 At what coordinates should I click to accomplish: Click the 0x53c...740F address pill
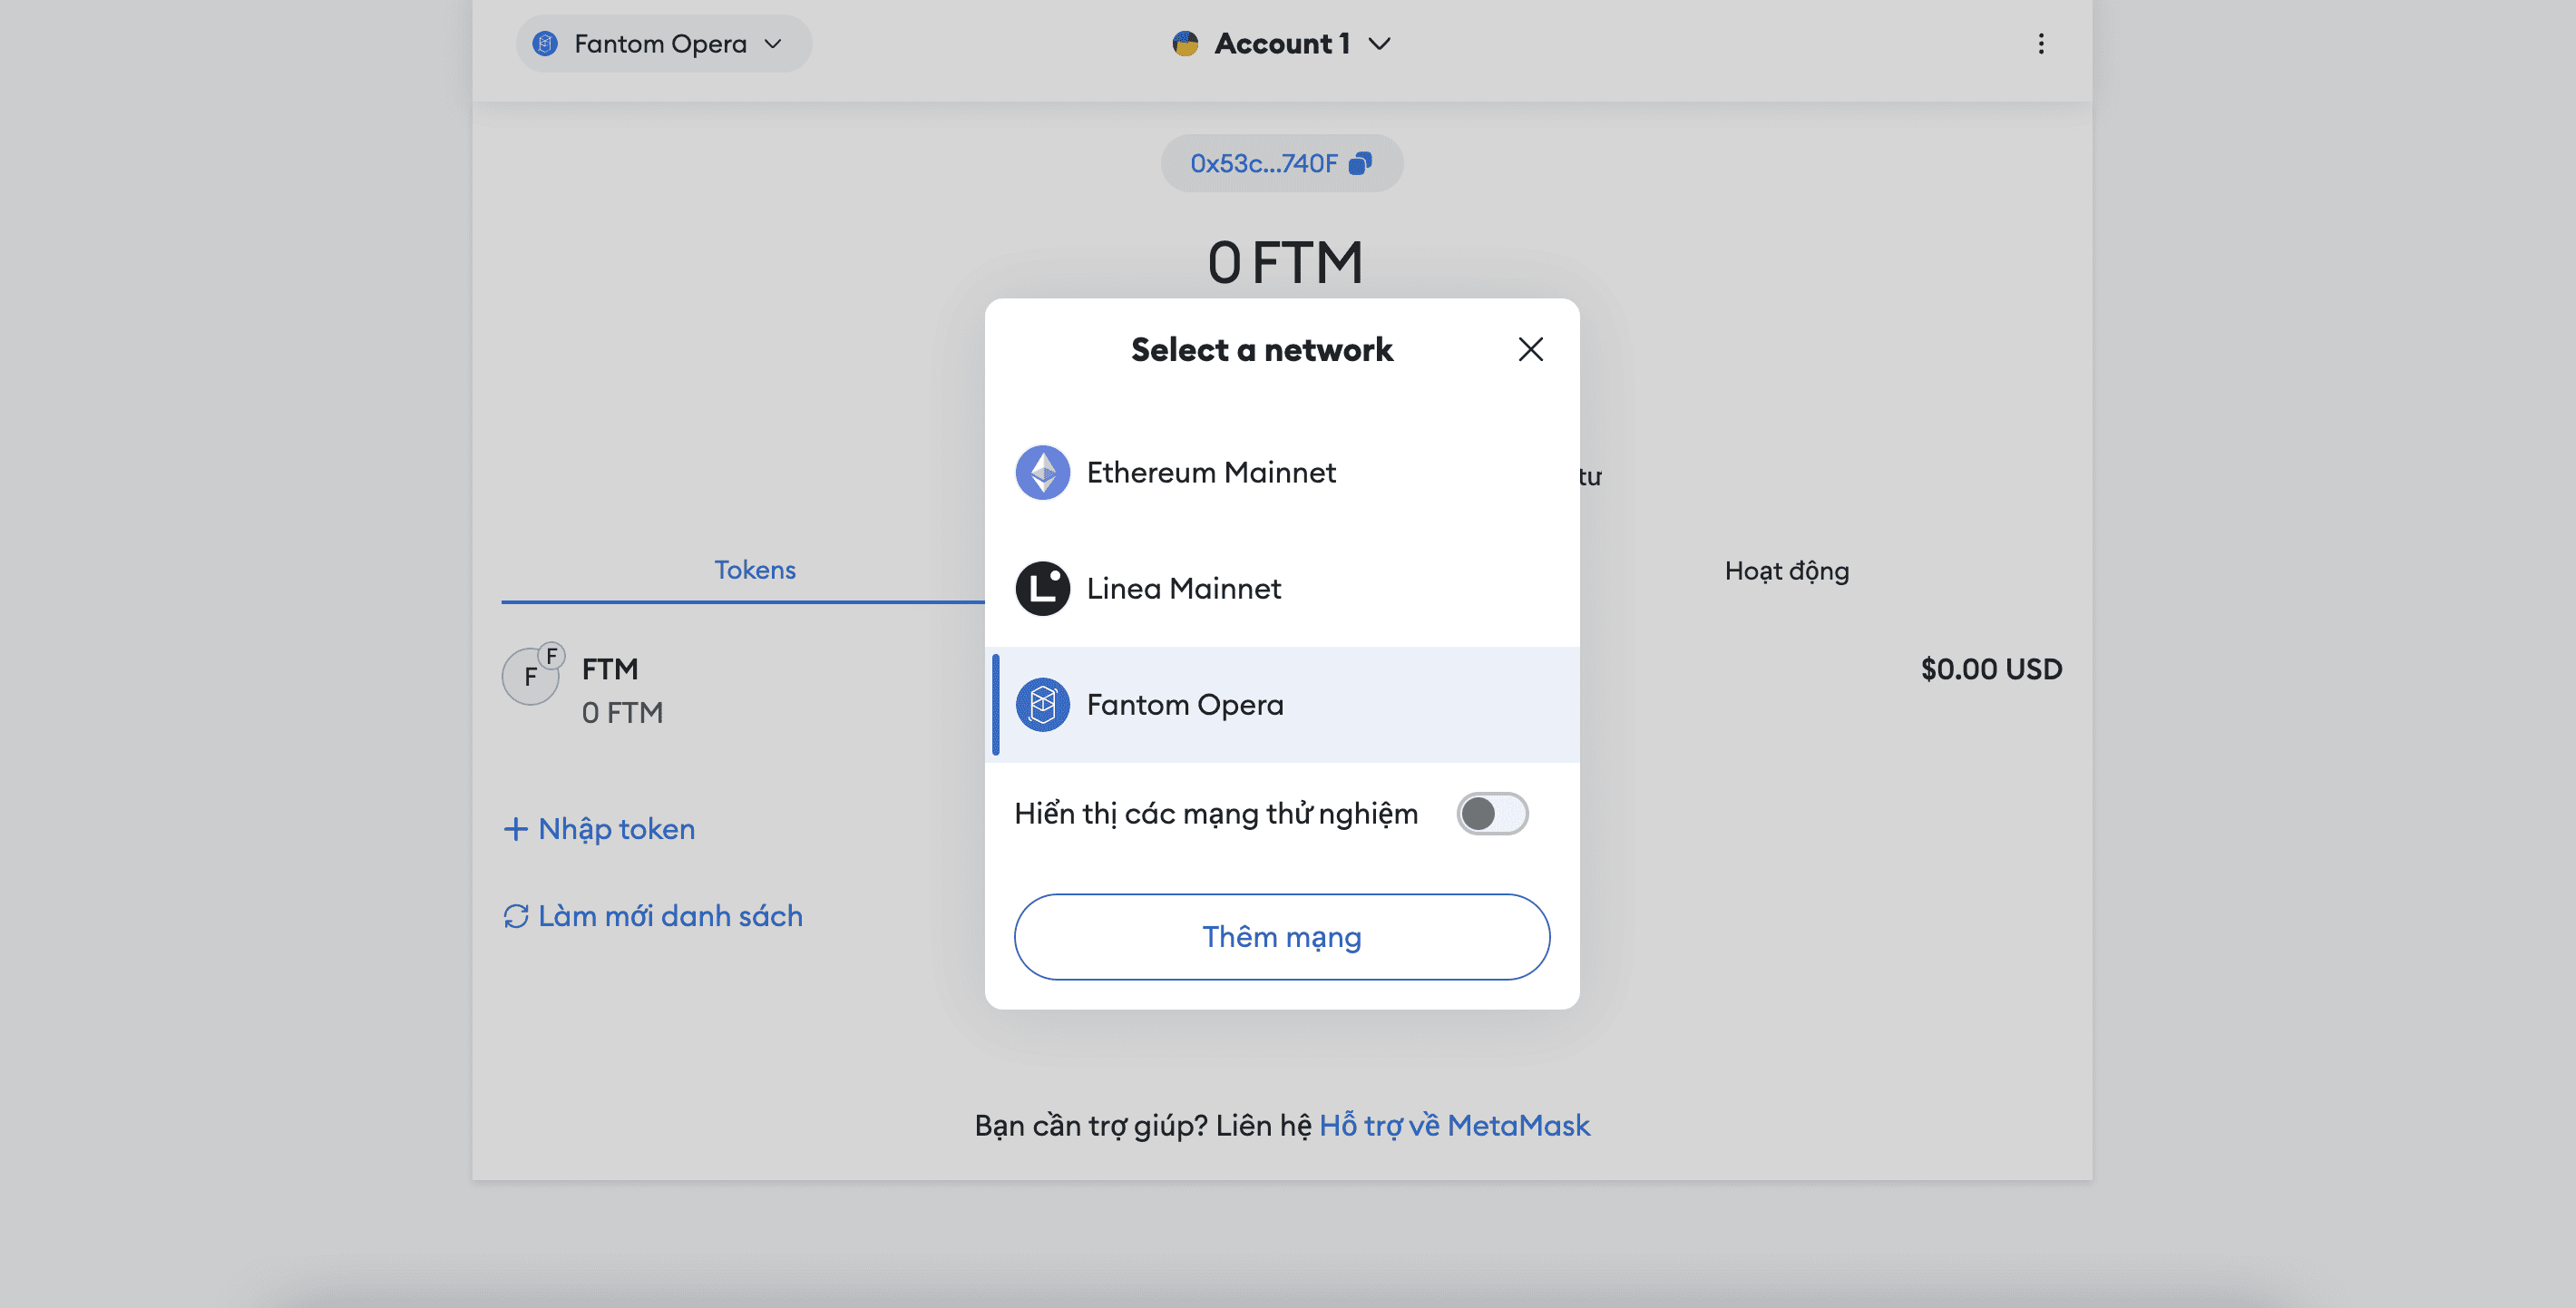pyautogui.click(x=1263, y=163)
